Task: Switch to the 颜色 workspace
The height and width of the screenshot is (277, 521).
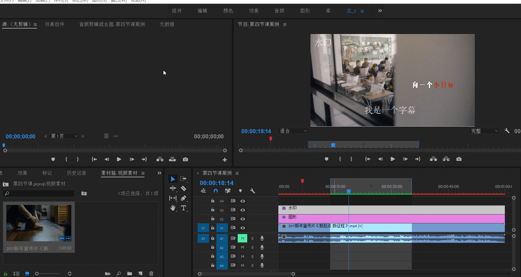Action: pyautogui.click(x=228, y=11)
